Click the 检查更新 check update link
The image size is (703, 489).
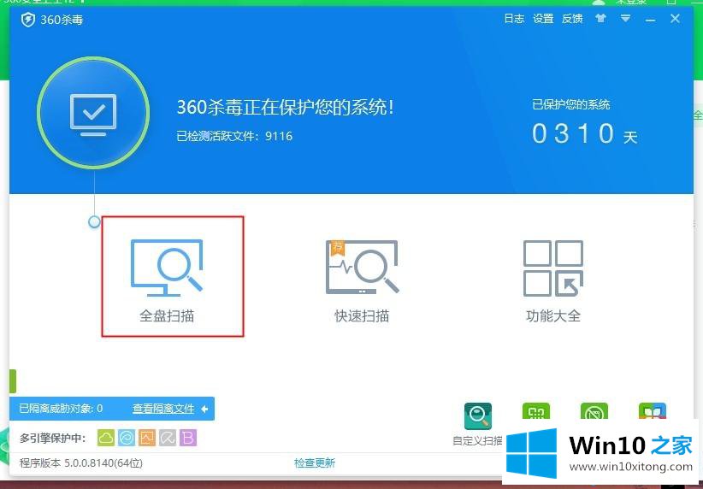pos(314,463)
